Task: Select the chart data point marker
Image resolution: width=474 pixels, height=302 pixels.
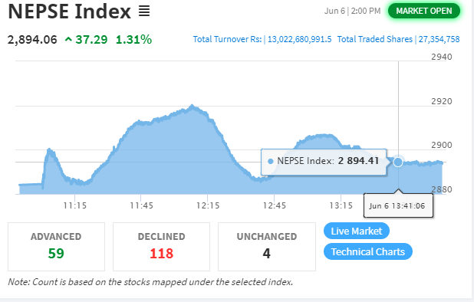Action: pyautogui.click(x=398, y=162)
